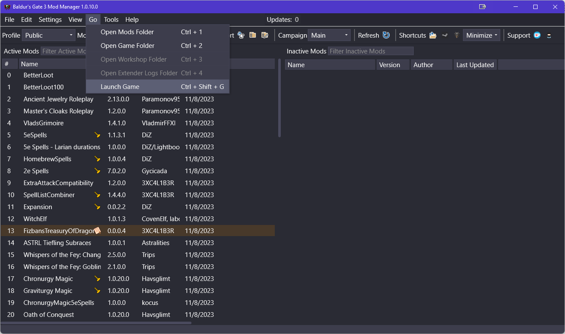Click scroll icon on FizbansTreasuryOfDragons row
The height and width of the screenshot is (334, 565).
coord(97,231)
